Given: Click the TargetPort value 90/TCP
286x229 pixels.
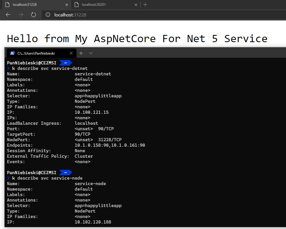Looking at the screenshot, I should pyautogui.click(x=82, y=134).
